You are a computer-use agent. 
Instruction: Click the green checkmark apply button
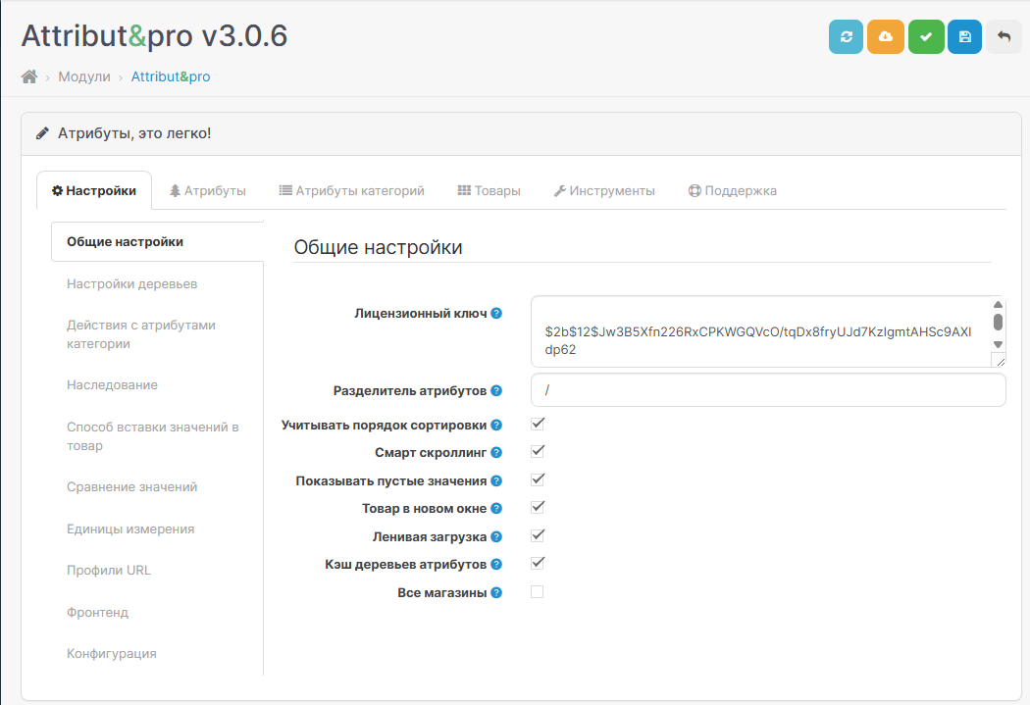(925, 36)
